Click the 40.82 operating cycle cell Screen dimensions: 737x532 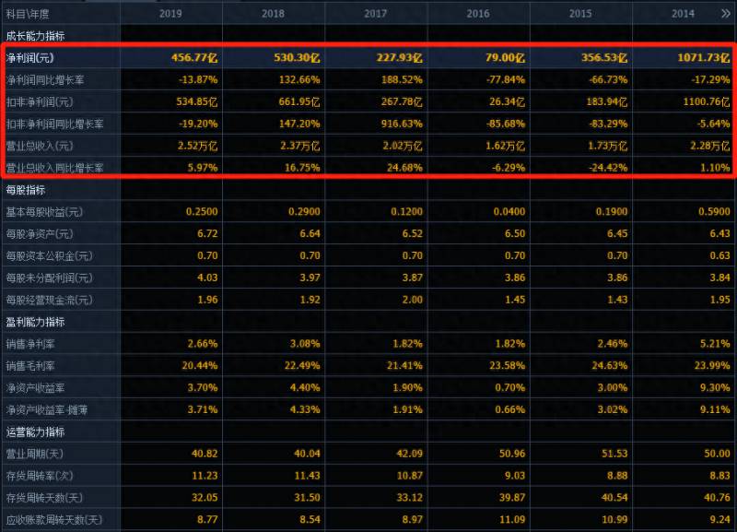[x=205, y=454]
